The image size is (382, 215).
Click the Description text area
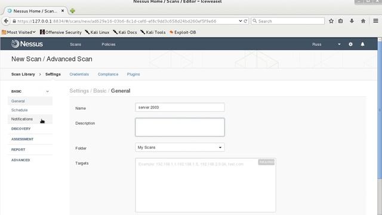click(x=180, y=127)
